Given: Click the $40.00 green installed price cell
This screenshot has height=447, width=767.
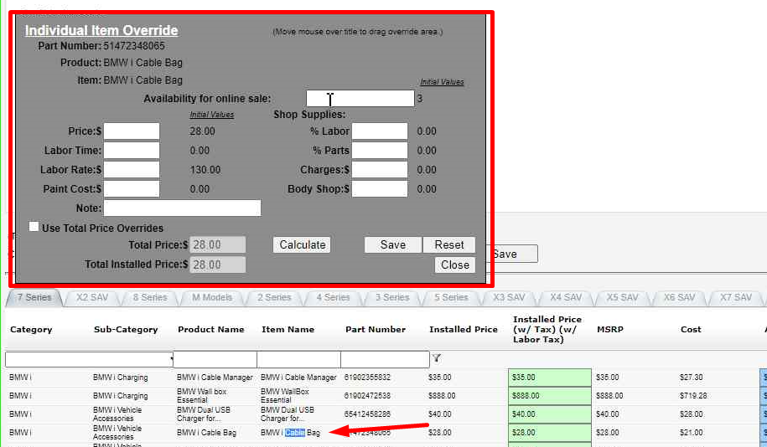Looking at the screenshot, I should pos(550,414).
